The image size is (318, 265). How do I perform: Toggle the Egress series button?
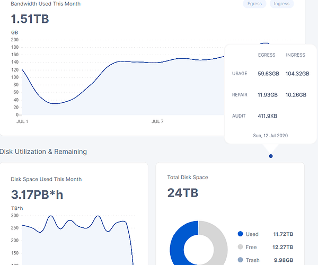pos(254,4)
